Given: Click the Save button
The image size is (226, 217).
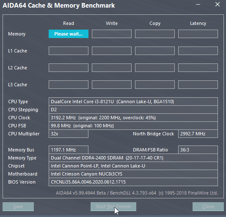Looking at the screenshot, I should 18,206.
